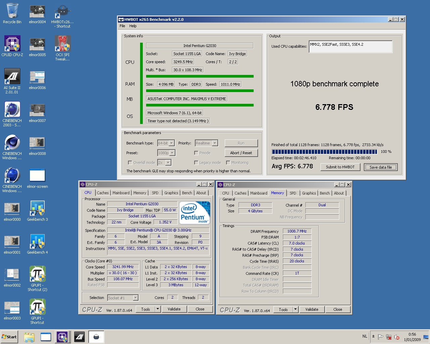The image size is (430, 344).
Task: Expand the Tools arrow in the right CPU-Z window
Action: [x=295, y=309]
